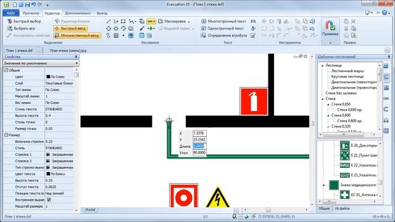Select the Hatch fill tool
Image resolution: width=395 pixels, height=222 pixels.
[x=116, y=36]
